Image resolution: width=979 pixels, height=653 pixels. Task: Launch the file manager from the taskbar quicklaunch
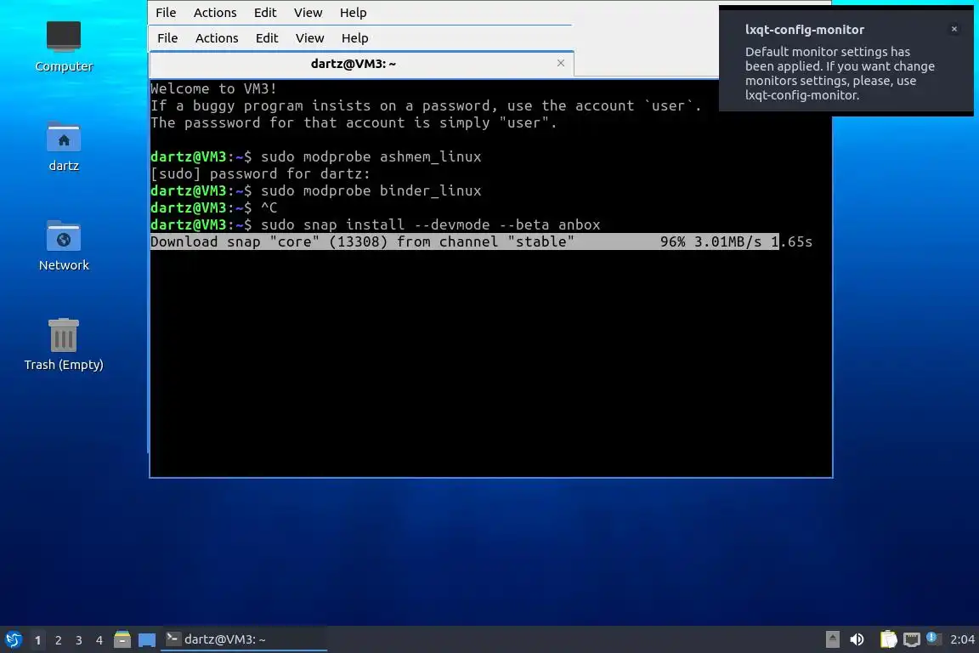coord(122,639)
